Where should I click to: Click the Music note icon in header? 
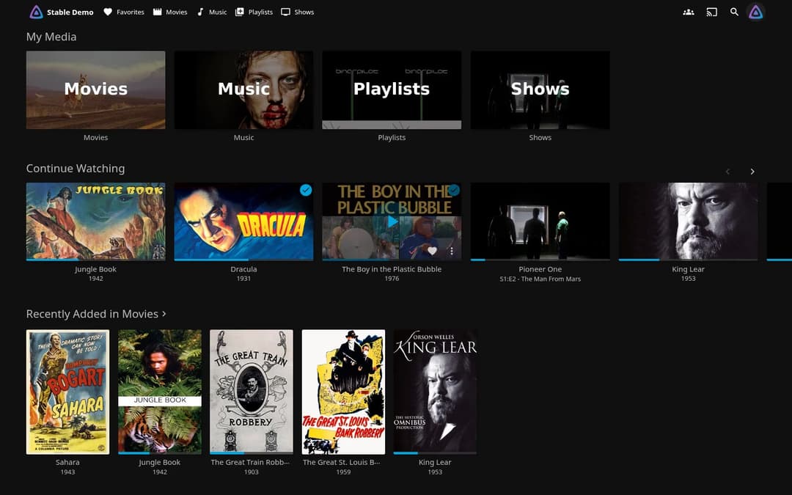coord(200,12)
